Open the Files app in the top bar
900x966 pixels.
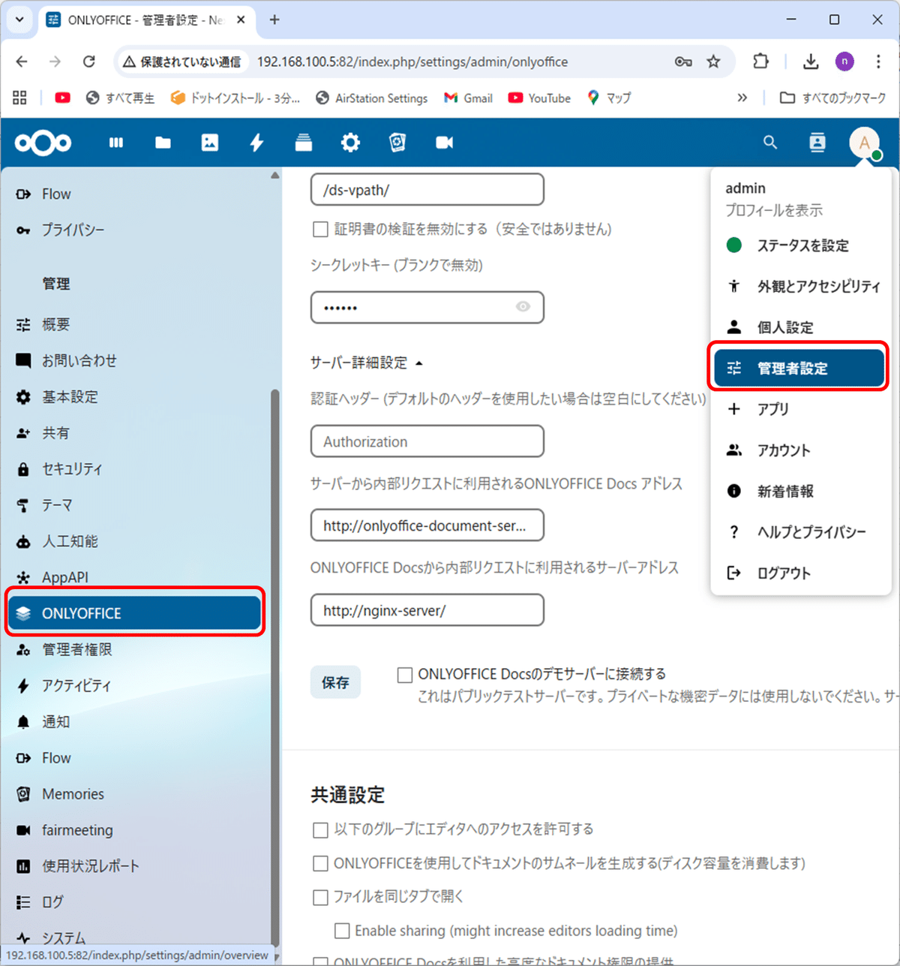click(163, 142)
